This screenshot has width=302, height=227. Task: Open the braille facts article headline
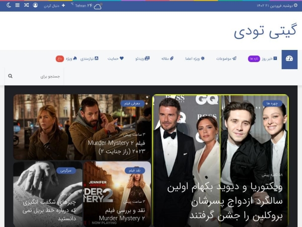click(49, 210)
